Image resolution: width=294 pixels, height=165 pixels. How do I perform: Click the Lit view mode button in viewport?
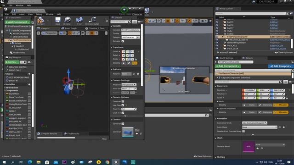coord(62,33)
